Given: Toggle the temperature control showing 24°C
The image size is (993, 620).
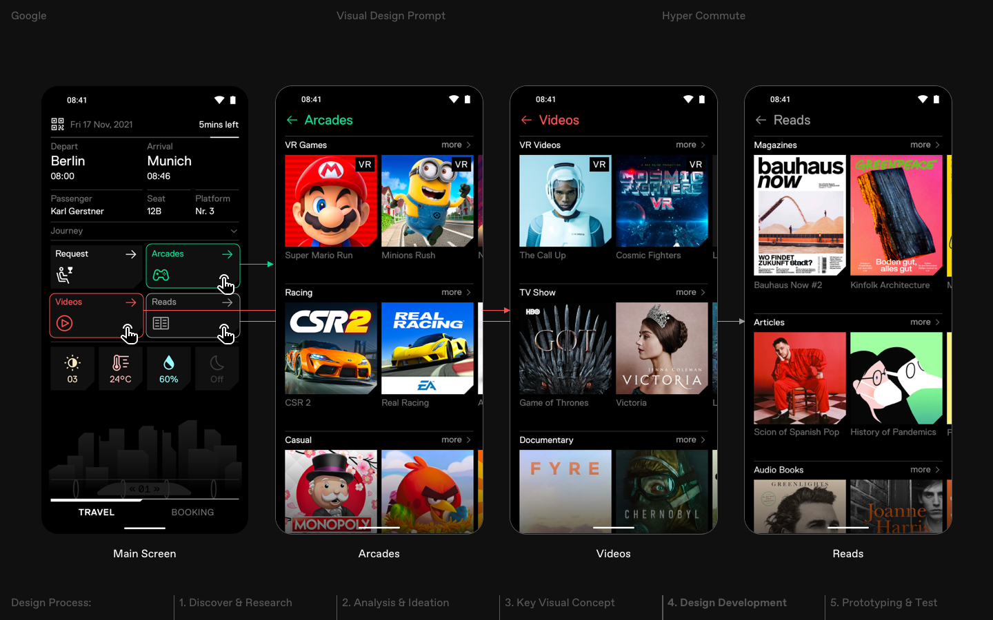Looking at the screenshot, I should click(x=121, y=369).
